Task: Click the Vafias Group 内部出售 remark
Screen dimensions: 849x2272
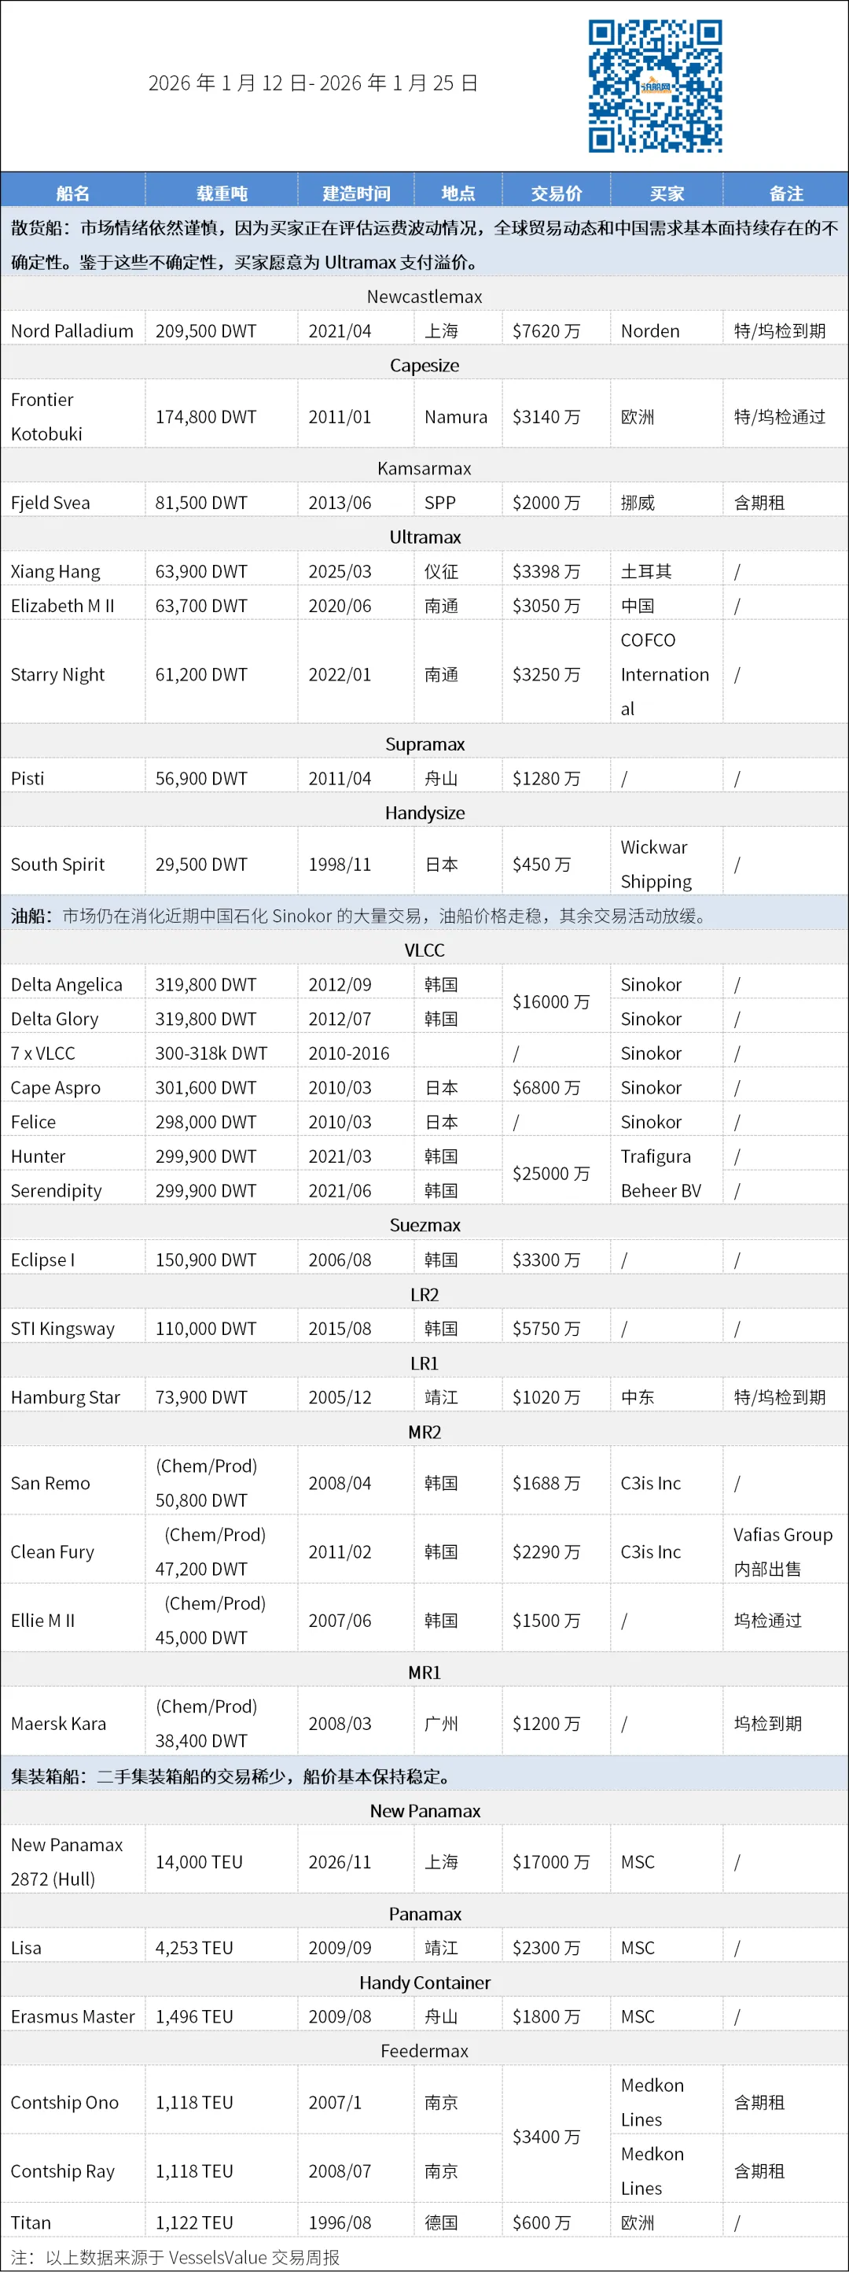Action: click(782, 1551)
